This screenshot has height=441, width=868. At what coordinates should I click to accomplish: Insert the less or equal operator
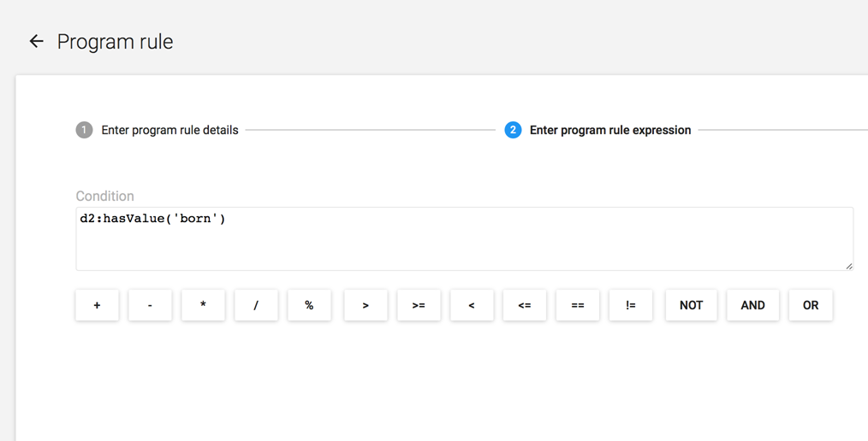(x=525, y=305)
